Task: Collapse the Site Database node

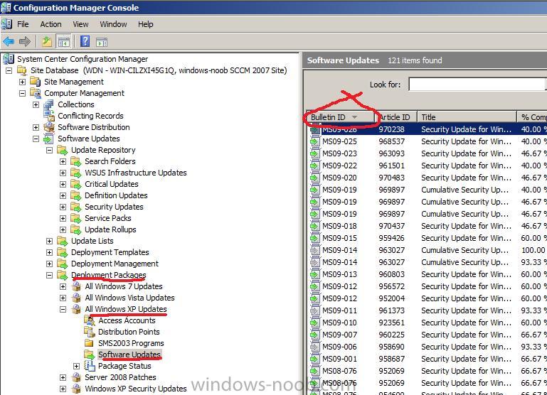Action: click(9, 71)
